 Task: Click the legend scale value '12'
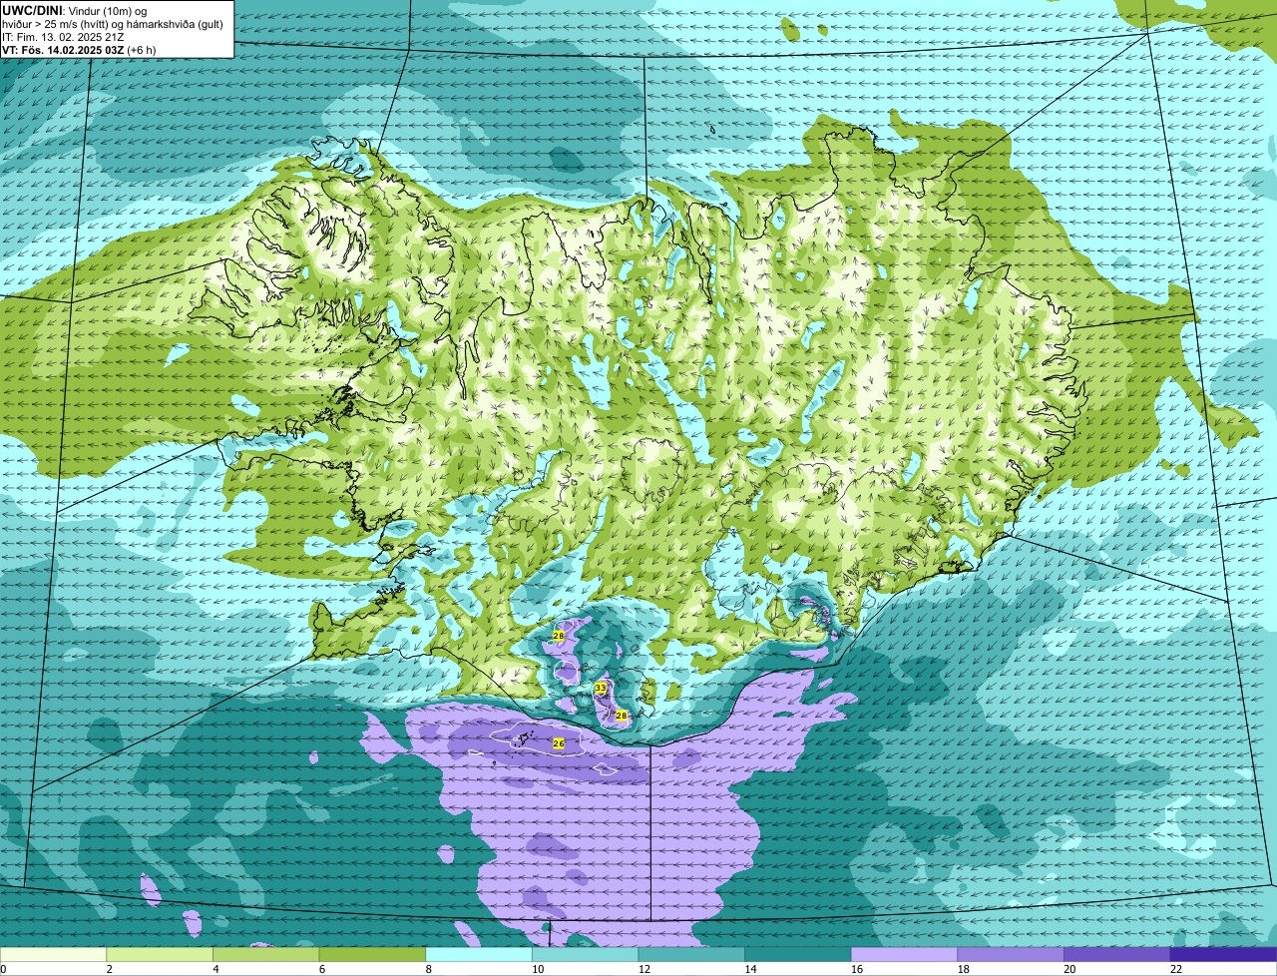pos(643,969)
